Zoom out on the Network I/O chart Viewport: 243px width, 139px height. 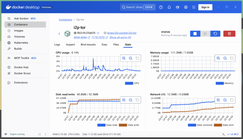point(225,100)
